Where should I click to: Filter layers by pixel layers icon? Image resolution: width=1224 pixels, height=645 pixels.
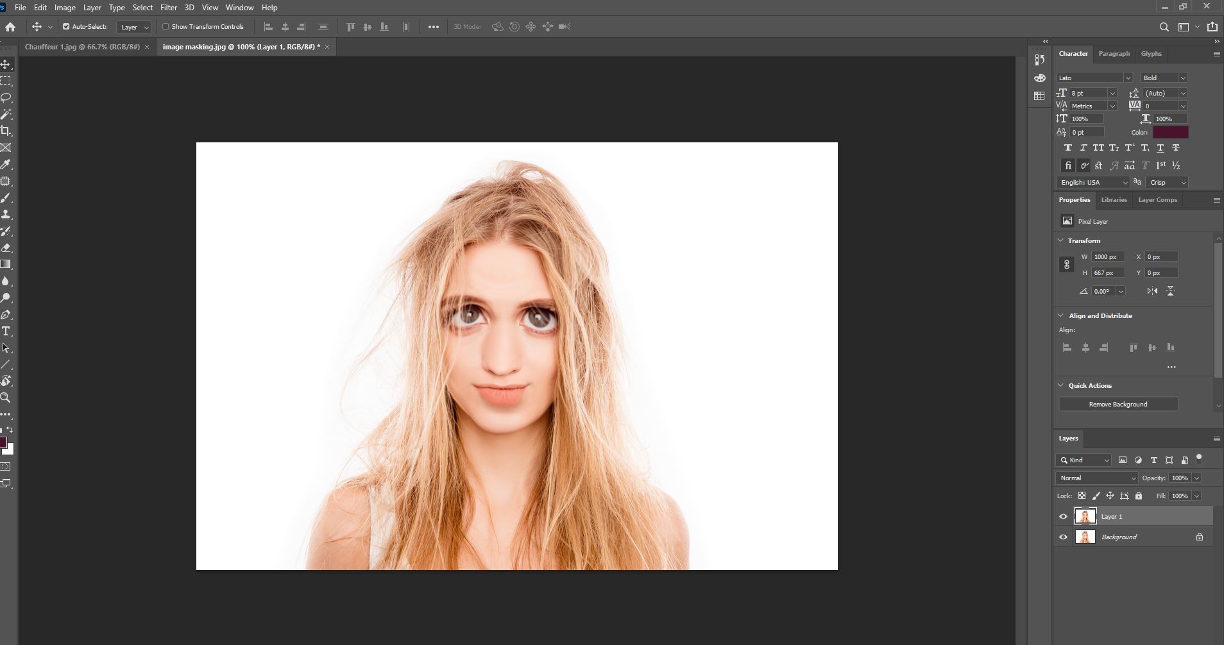coord(1123,460)
